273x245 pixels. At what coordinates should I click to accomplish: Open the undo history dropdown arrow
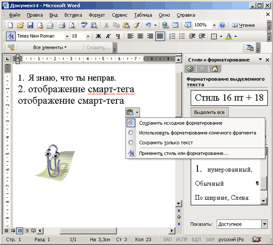pos(155,26)
